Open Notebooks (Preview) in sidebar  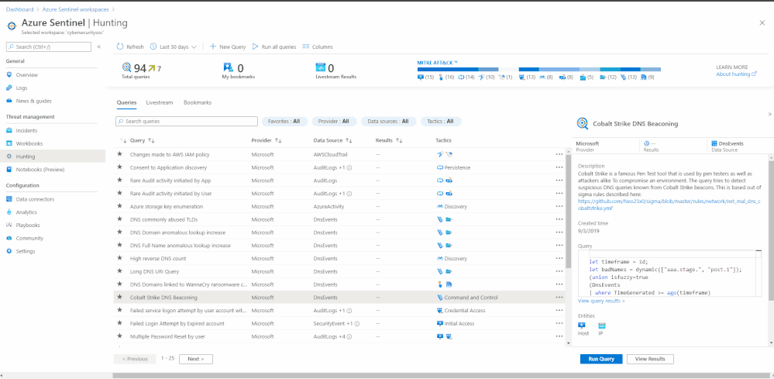click(x=40, y=169)
